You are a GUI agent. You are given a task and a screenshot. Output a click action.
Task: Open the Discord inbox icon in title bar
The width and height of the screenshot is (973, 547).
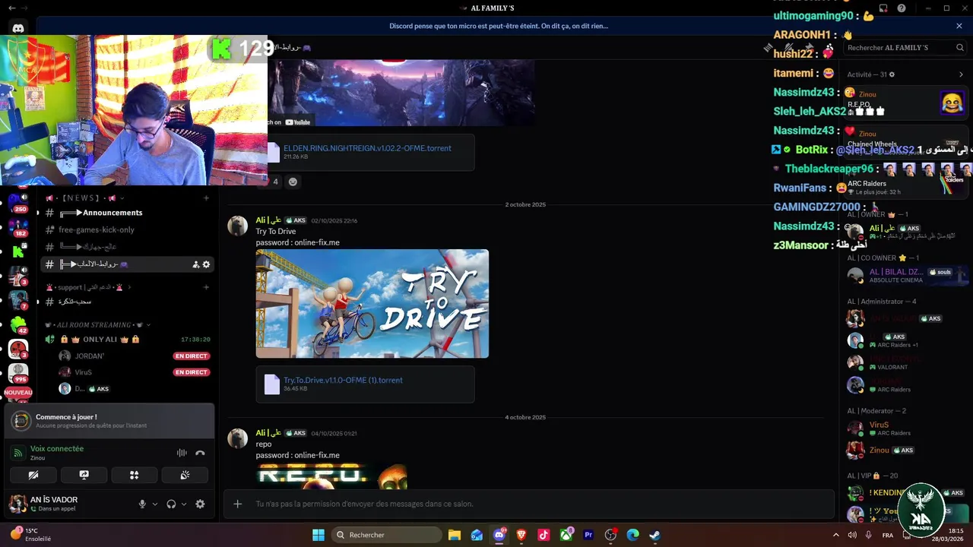(883, 8)
